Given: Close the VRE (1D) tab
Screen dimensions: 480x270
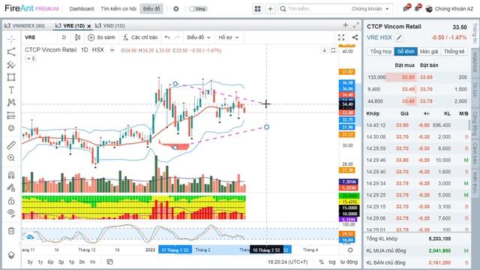Looking at the screenshot, I should click(89, 26).
